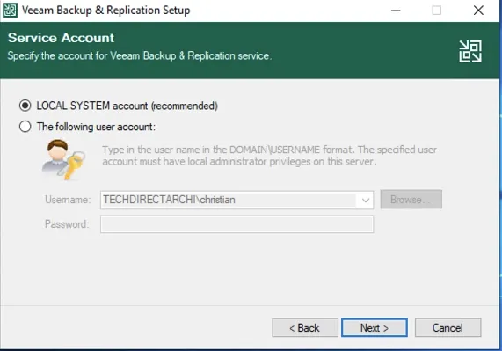This screenshot has width=502, height=351.
Task: Click the Veeam icon in title bar
Action: point(10,11)
